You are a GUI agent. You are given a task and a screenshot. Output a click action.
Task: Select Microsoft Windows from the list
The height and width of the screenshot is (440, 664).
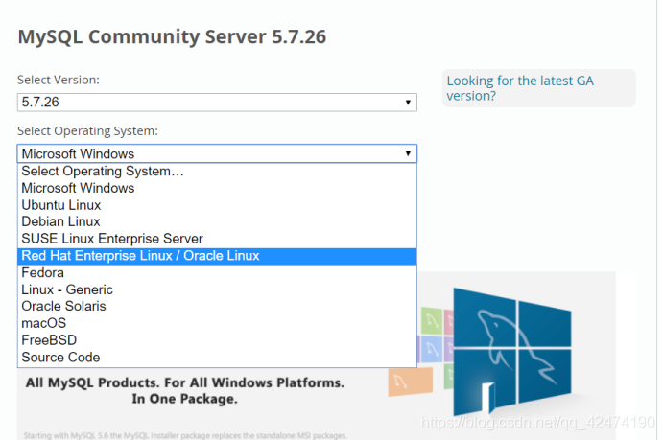click(217, 188)
